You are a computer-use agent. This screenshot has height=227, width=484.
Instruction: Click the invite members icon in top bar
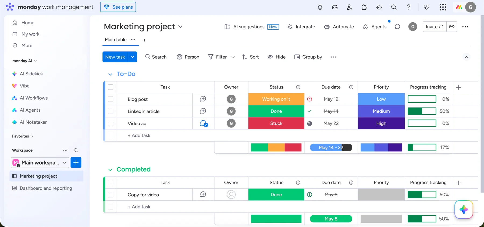[350, 7]
